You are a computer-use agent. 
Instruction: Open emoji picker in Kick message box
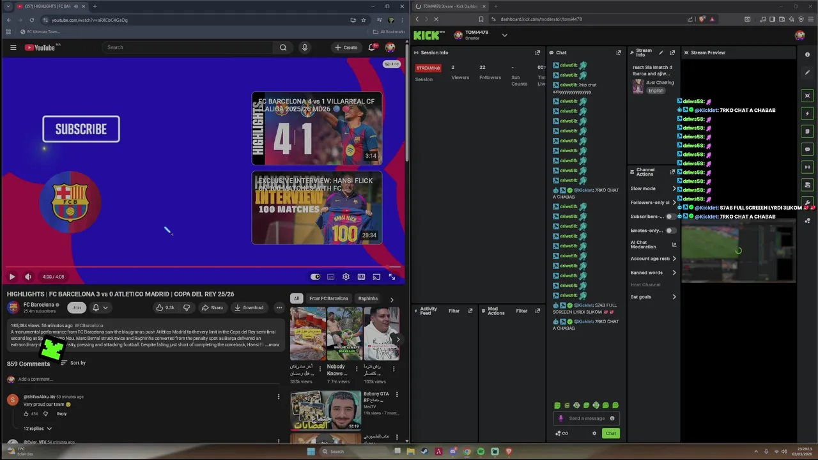(612, 418)
